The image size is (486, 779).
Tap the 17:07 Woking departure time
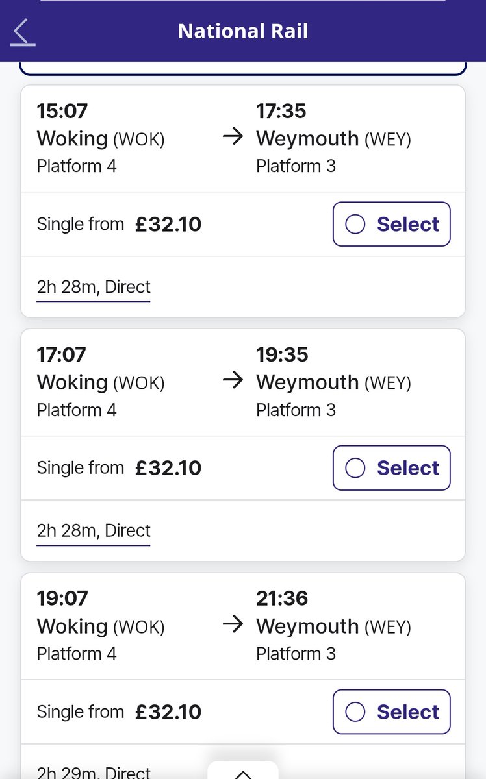[62, 354]
